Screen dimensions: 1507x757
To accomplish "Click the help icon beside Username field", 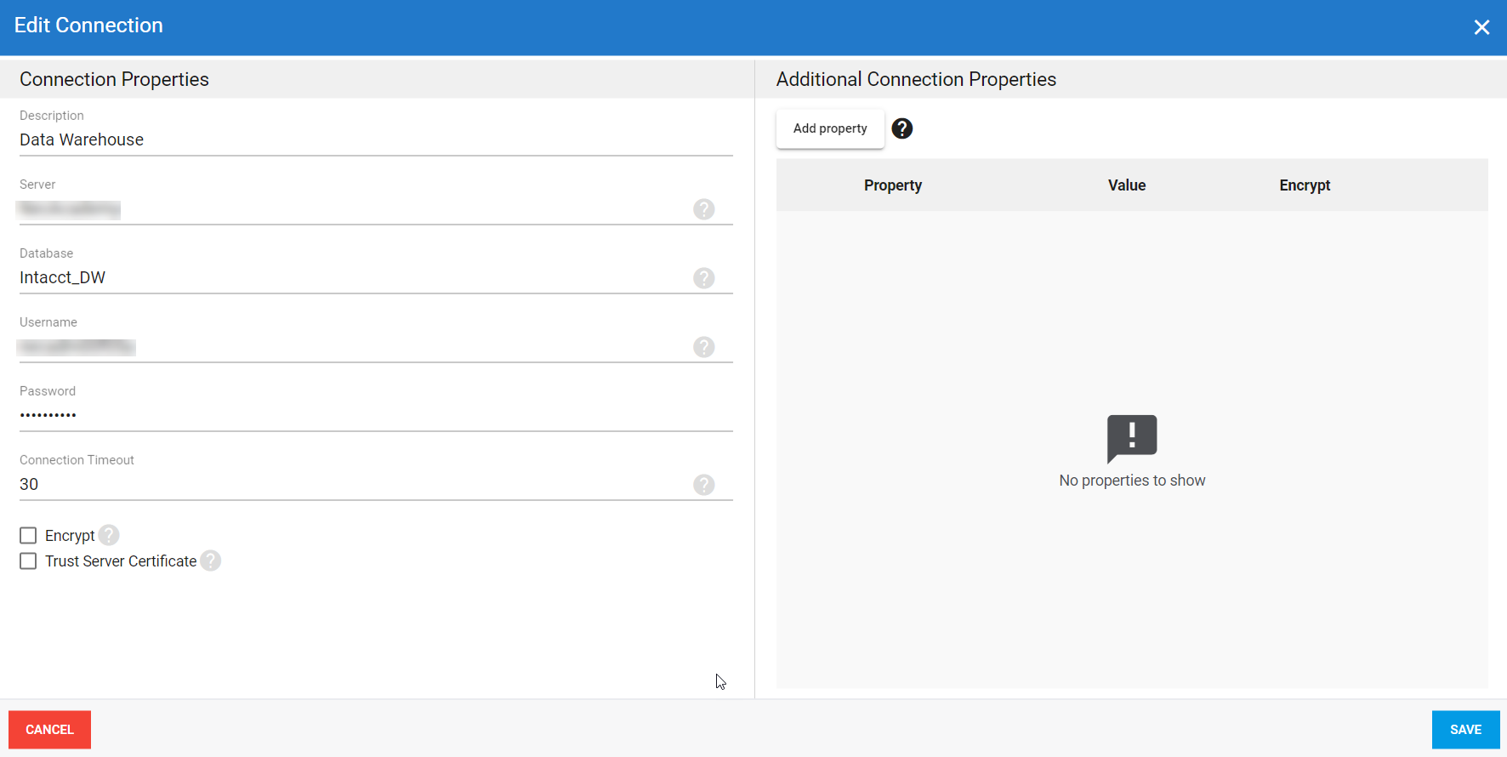I will 703,347.
